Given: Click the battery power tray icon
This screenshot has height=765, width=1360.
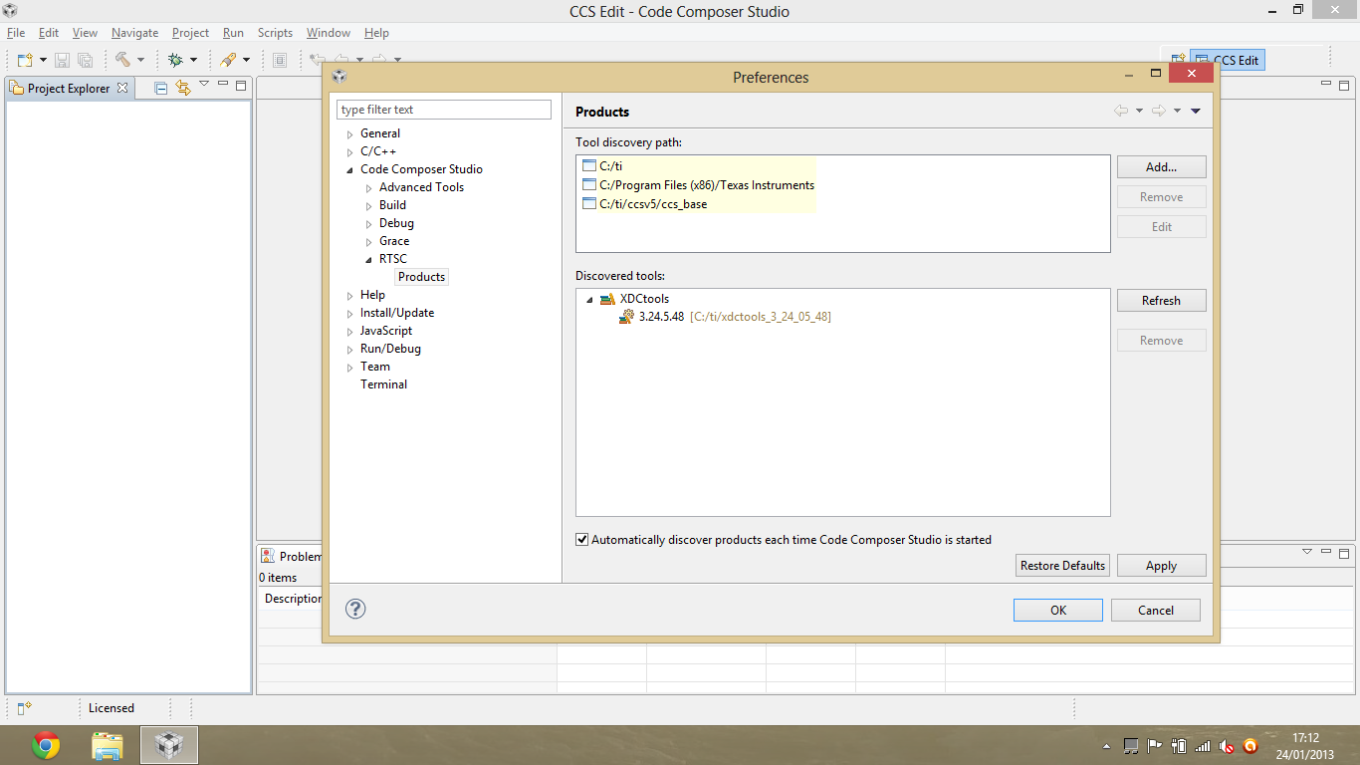Looking at the screenshot, I should [1179, 745].
